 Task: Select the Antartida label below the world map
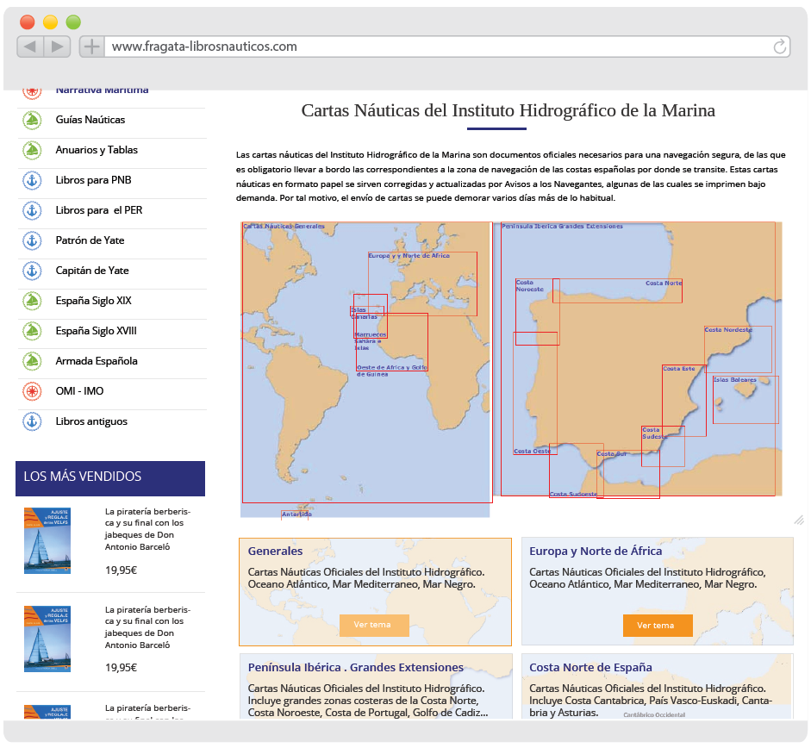pyautogui.click(x=296, y=514)
